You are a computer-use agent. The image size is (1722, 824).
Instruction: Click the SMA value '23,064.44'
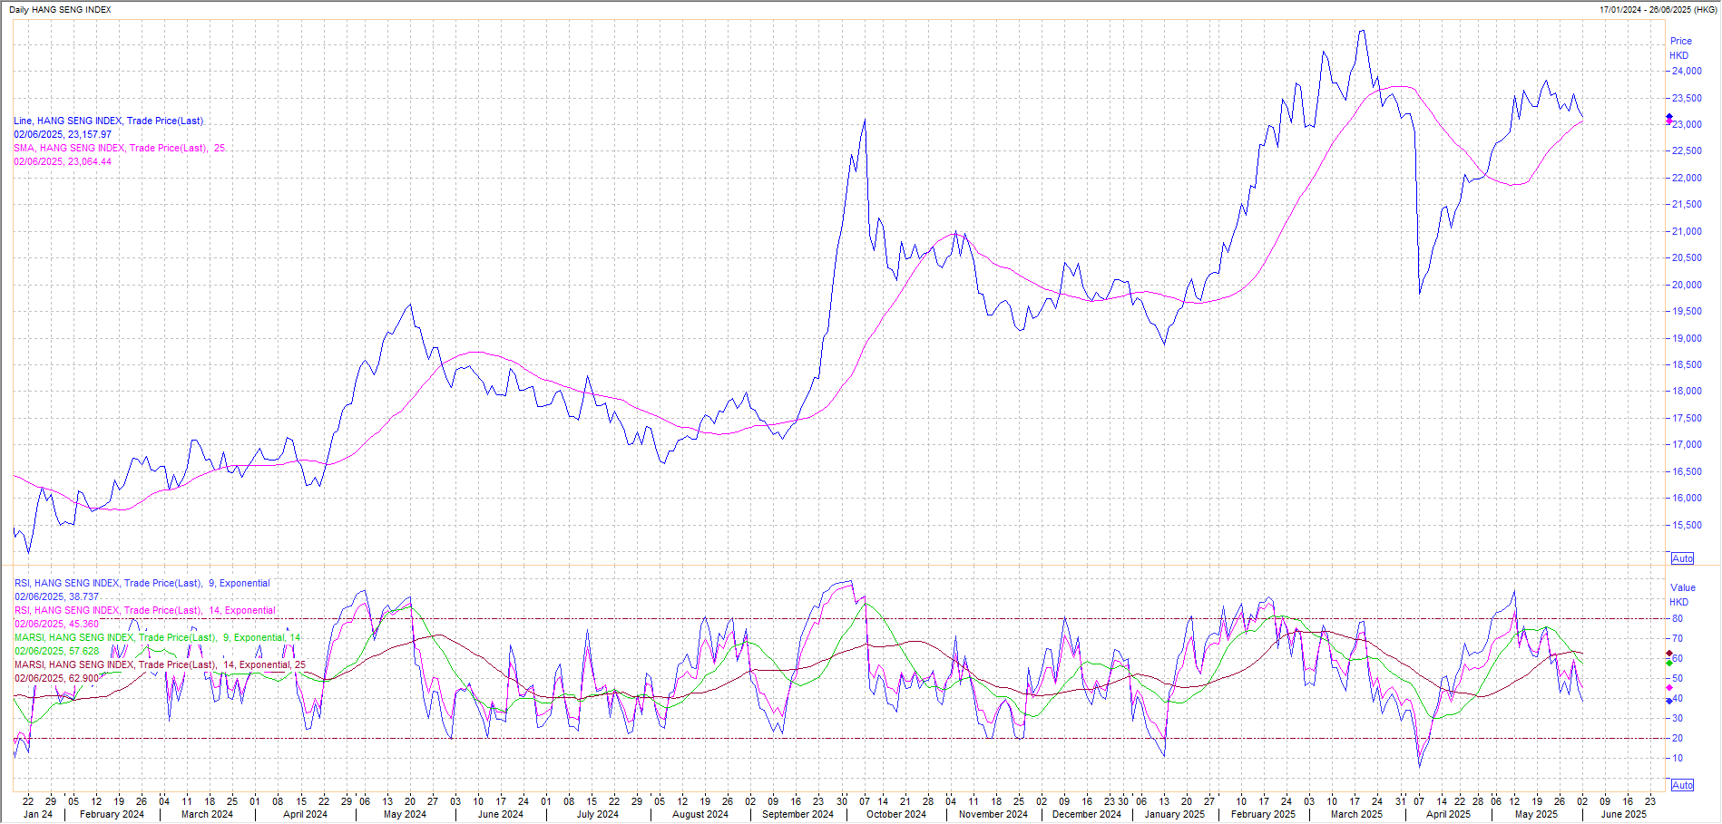(90, 161)
